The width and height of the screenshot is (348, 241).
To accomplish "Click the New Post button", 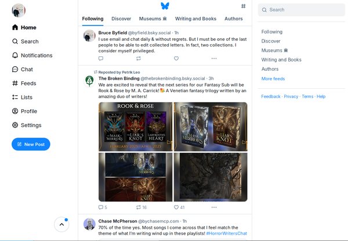I will [x=31, y=144].
